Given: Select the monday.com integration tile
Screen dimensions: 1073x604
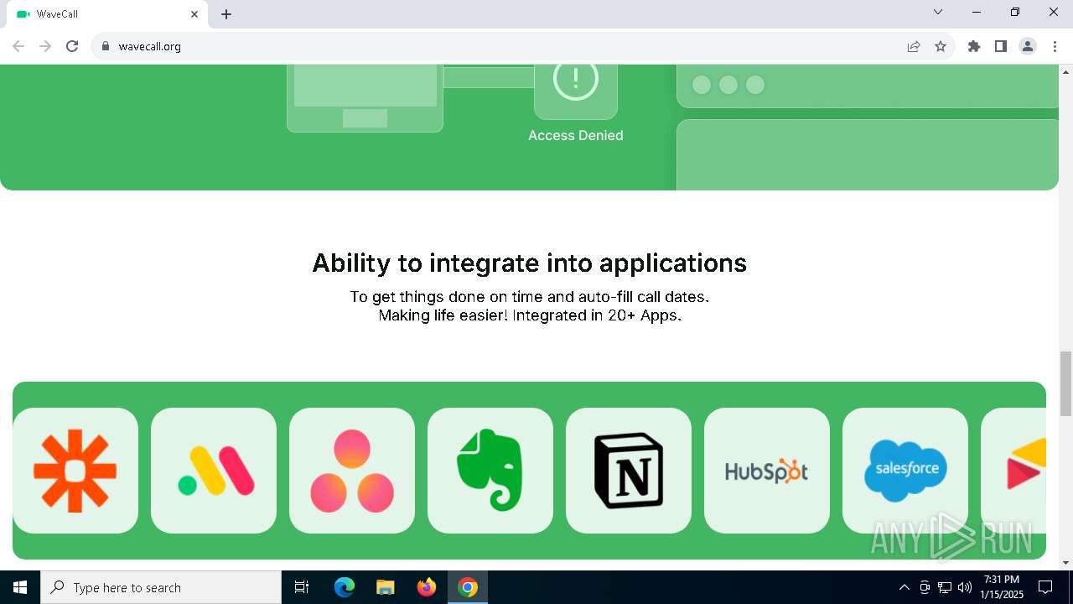Looking at the screenshot, I should pyautogui.click(x=214, y=471).
